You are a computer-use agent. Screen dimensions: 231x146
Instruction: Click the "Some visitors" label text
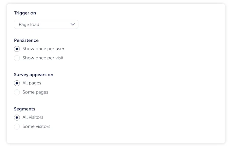pyautogui.click(x=36, y=127)
